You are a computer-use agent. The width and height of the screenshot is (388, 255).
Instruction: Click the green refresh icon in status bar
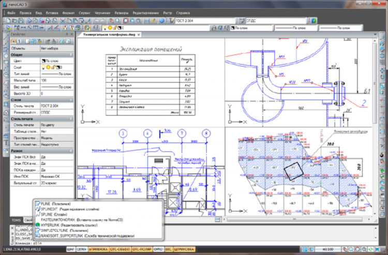(370, 249)
